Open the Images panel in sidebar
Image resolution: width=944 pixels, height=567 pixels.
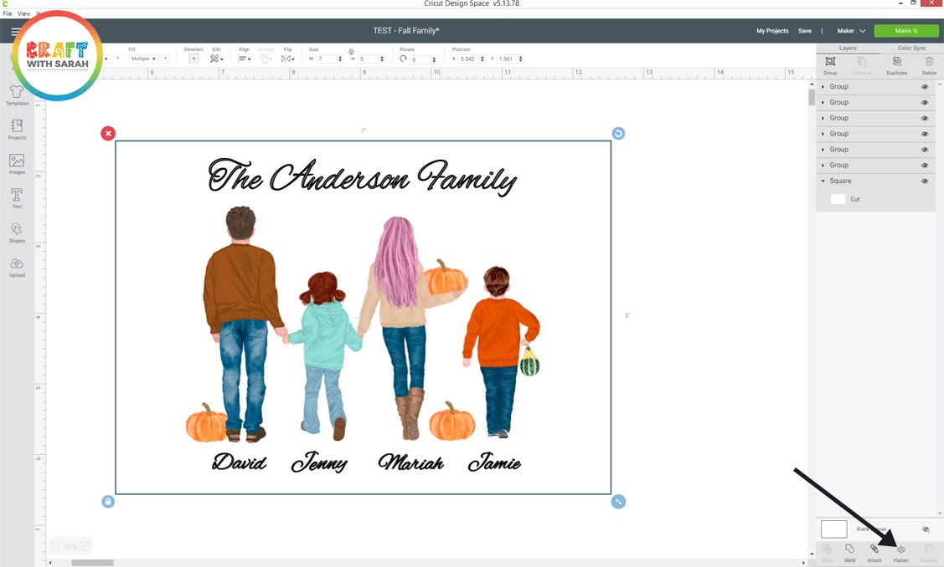pos(17,162)
